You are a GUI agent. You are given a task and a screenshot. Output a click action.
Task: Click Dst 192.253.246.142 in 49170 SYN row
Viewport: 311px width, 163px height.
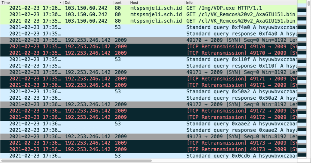point(88,40)
